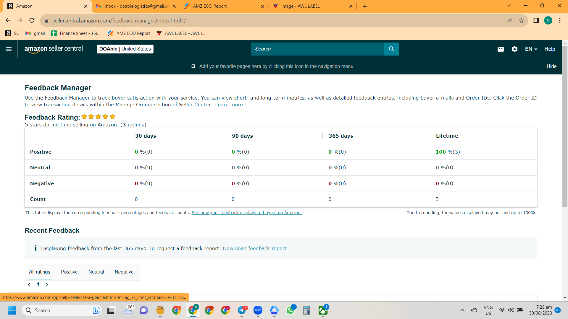This screenshot has width=568, height=319.
Task: Go to previous feedback page arrow
Action: tap(29, 285)
